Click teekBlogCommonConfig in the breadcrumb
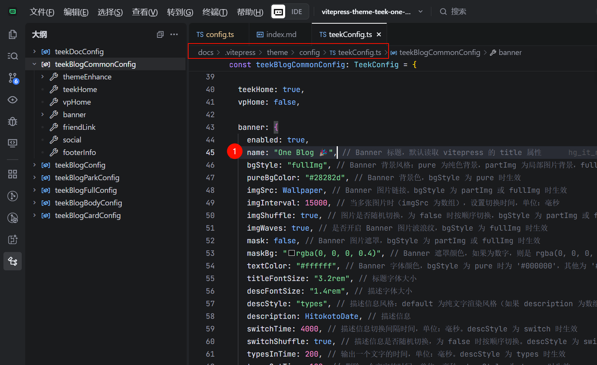Screen dimensions: 597x365 [x=435, y=52]
